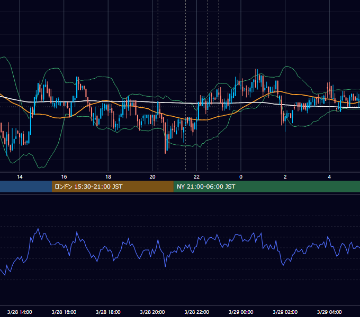This screenshot has height=317, width=360.
Task: Click the hour label 16 on time axis
Action: [x=64, y=177]
